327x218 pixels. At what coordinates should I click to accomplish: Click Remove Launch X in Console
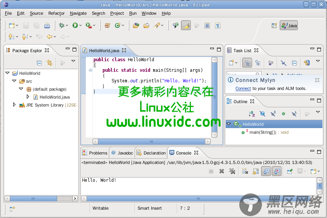point(222,171)
